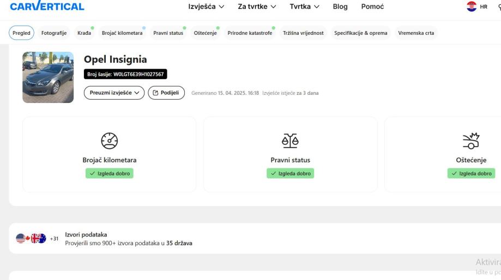Viewport: 501px width, 280px height.
Task: Open the Izvješća dropdown menu
Action: [x=206, y=7]
